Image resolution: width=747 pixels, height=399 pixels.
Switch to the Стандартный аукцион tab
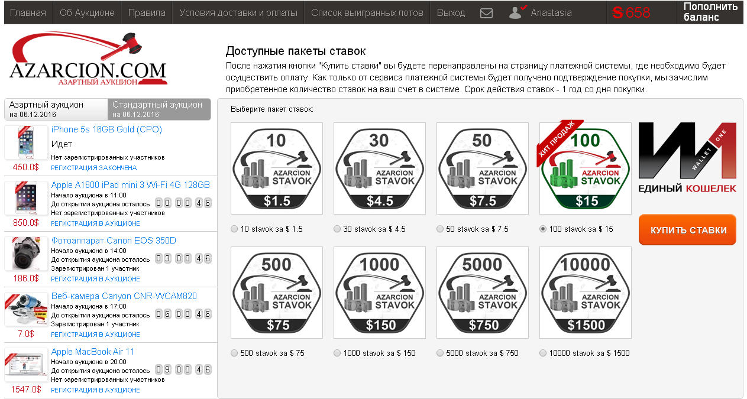pyautogui.click(x=159, y=109)
